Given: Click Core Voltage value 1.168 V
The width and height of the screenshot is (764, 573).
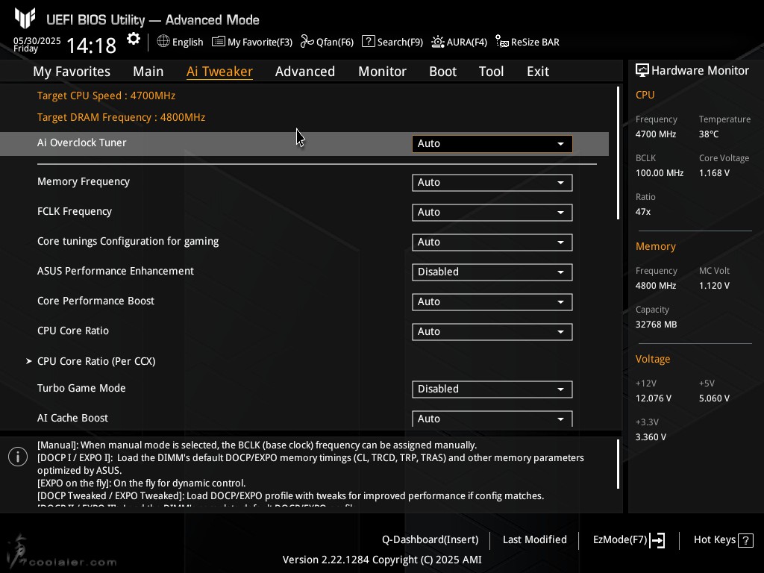Looking at the screenshot, I should pos(714,173).
